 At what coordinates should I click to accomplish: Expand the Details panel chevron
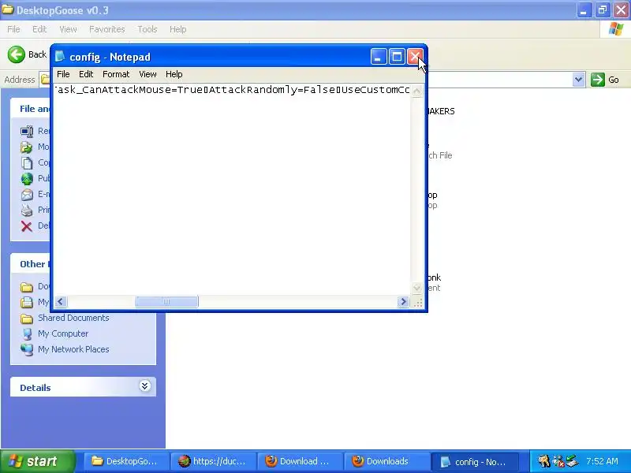coord(145,386)
